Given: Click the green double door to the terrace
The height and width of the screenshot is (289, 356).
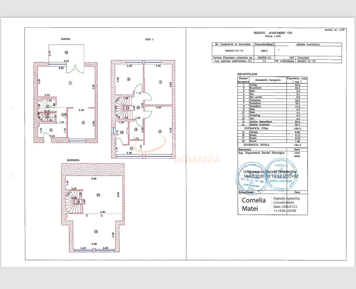Looking at the screenshot, I should (x=75, y=69).
